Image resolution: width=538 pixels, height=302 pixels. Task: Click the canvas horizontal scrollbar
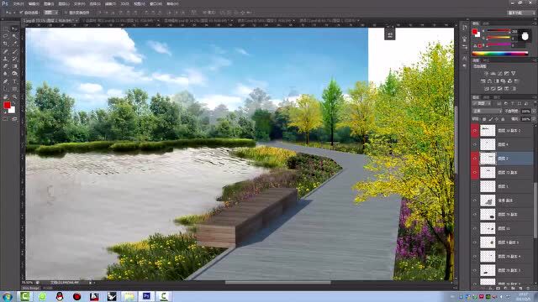click(x=277, y=283)
